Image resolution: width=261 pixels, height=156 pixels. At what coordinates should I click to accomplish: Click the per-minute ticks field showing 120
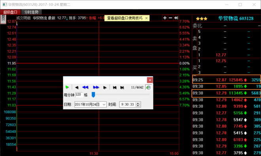(x=79, y=95)
